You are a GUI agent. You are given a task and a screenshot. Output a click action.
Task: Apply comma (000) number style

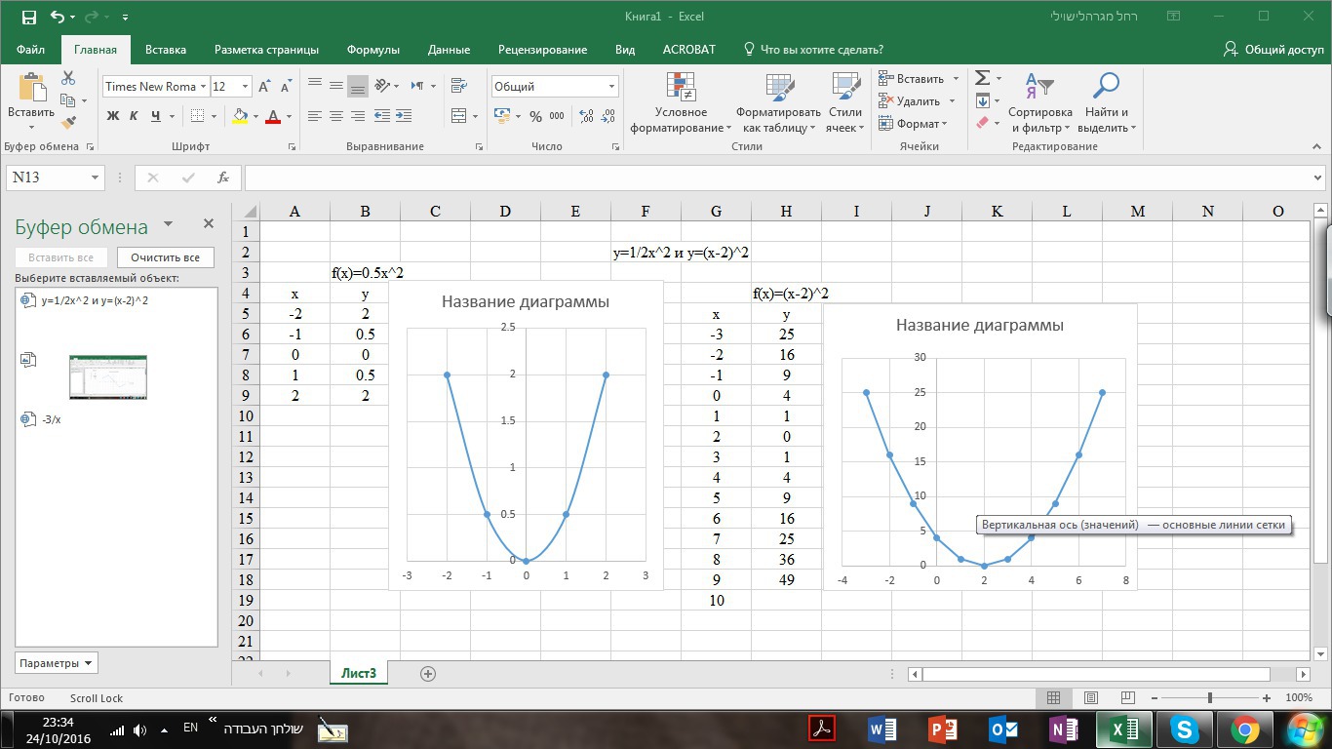[557, 116]
